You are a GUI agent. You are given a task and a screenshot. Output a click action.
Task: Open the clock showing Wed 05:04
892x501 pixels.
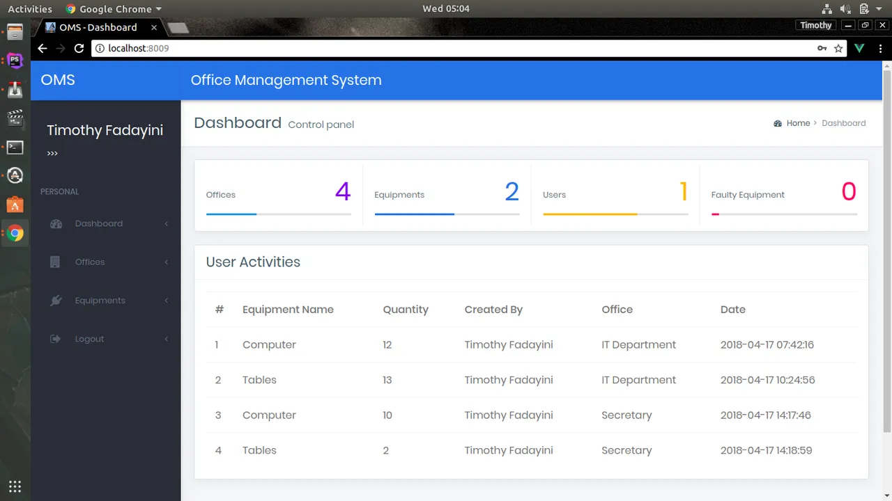(446, 9)
